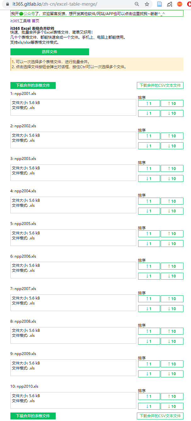Open the blue document extension icon

coord(160,4)
